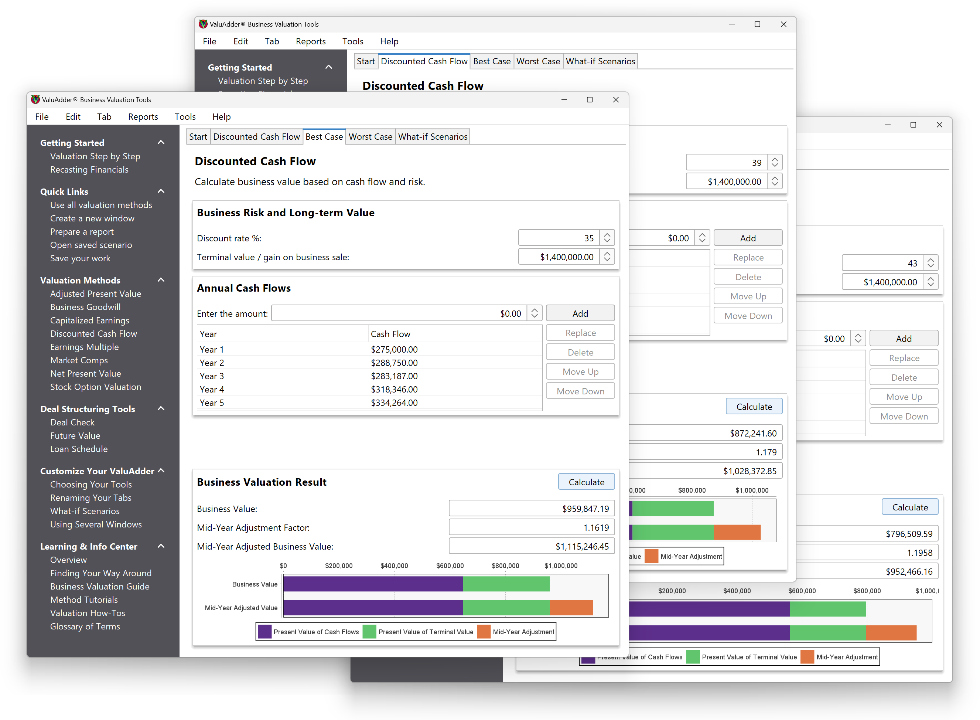This screenshot has width=980, height=720.
Task: Collapse the Valuation Methods section
Action: click(x=161, y=280)
